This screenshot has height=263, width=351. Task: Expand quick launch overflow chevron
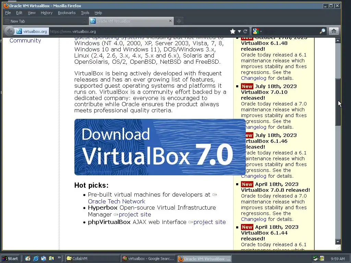[59, 258]
